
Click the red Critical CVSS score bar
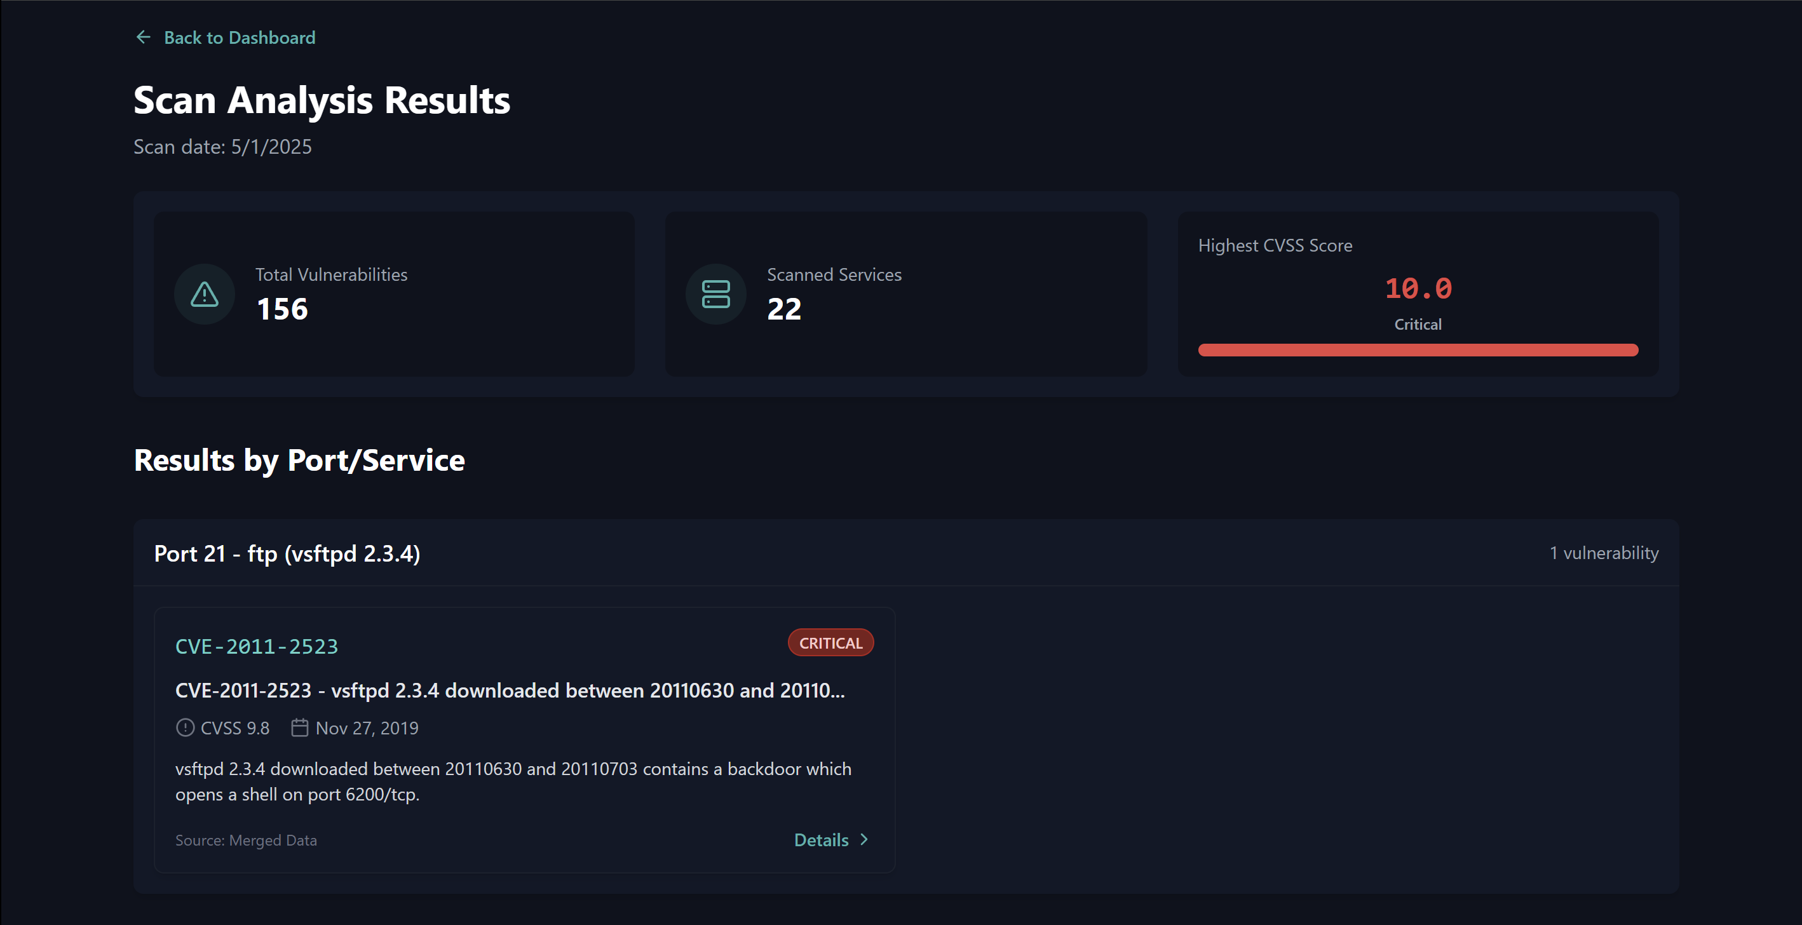pyautogui.click(x=1417, y=349)
